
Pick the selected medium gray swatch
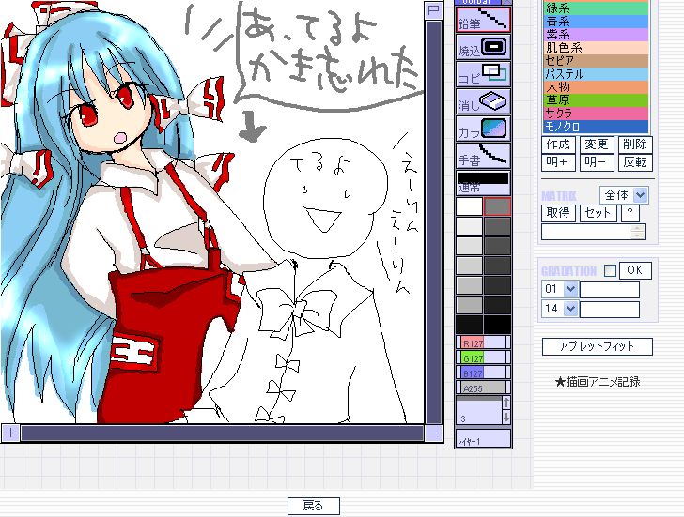497,206
